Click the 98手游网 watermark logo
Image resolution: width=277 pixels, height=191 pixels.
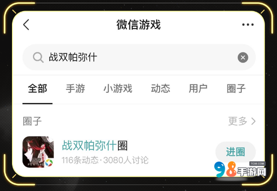pyautogui.click(x=240, y=169)
